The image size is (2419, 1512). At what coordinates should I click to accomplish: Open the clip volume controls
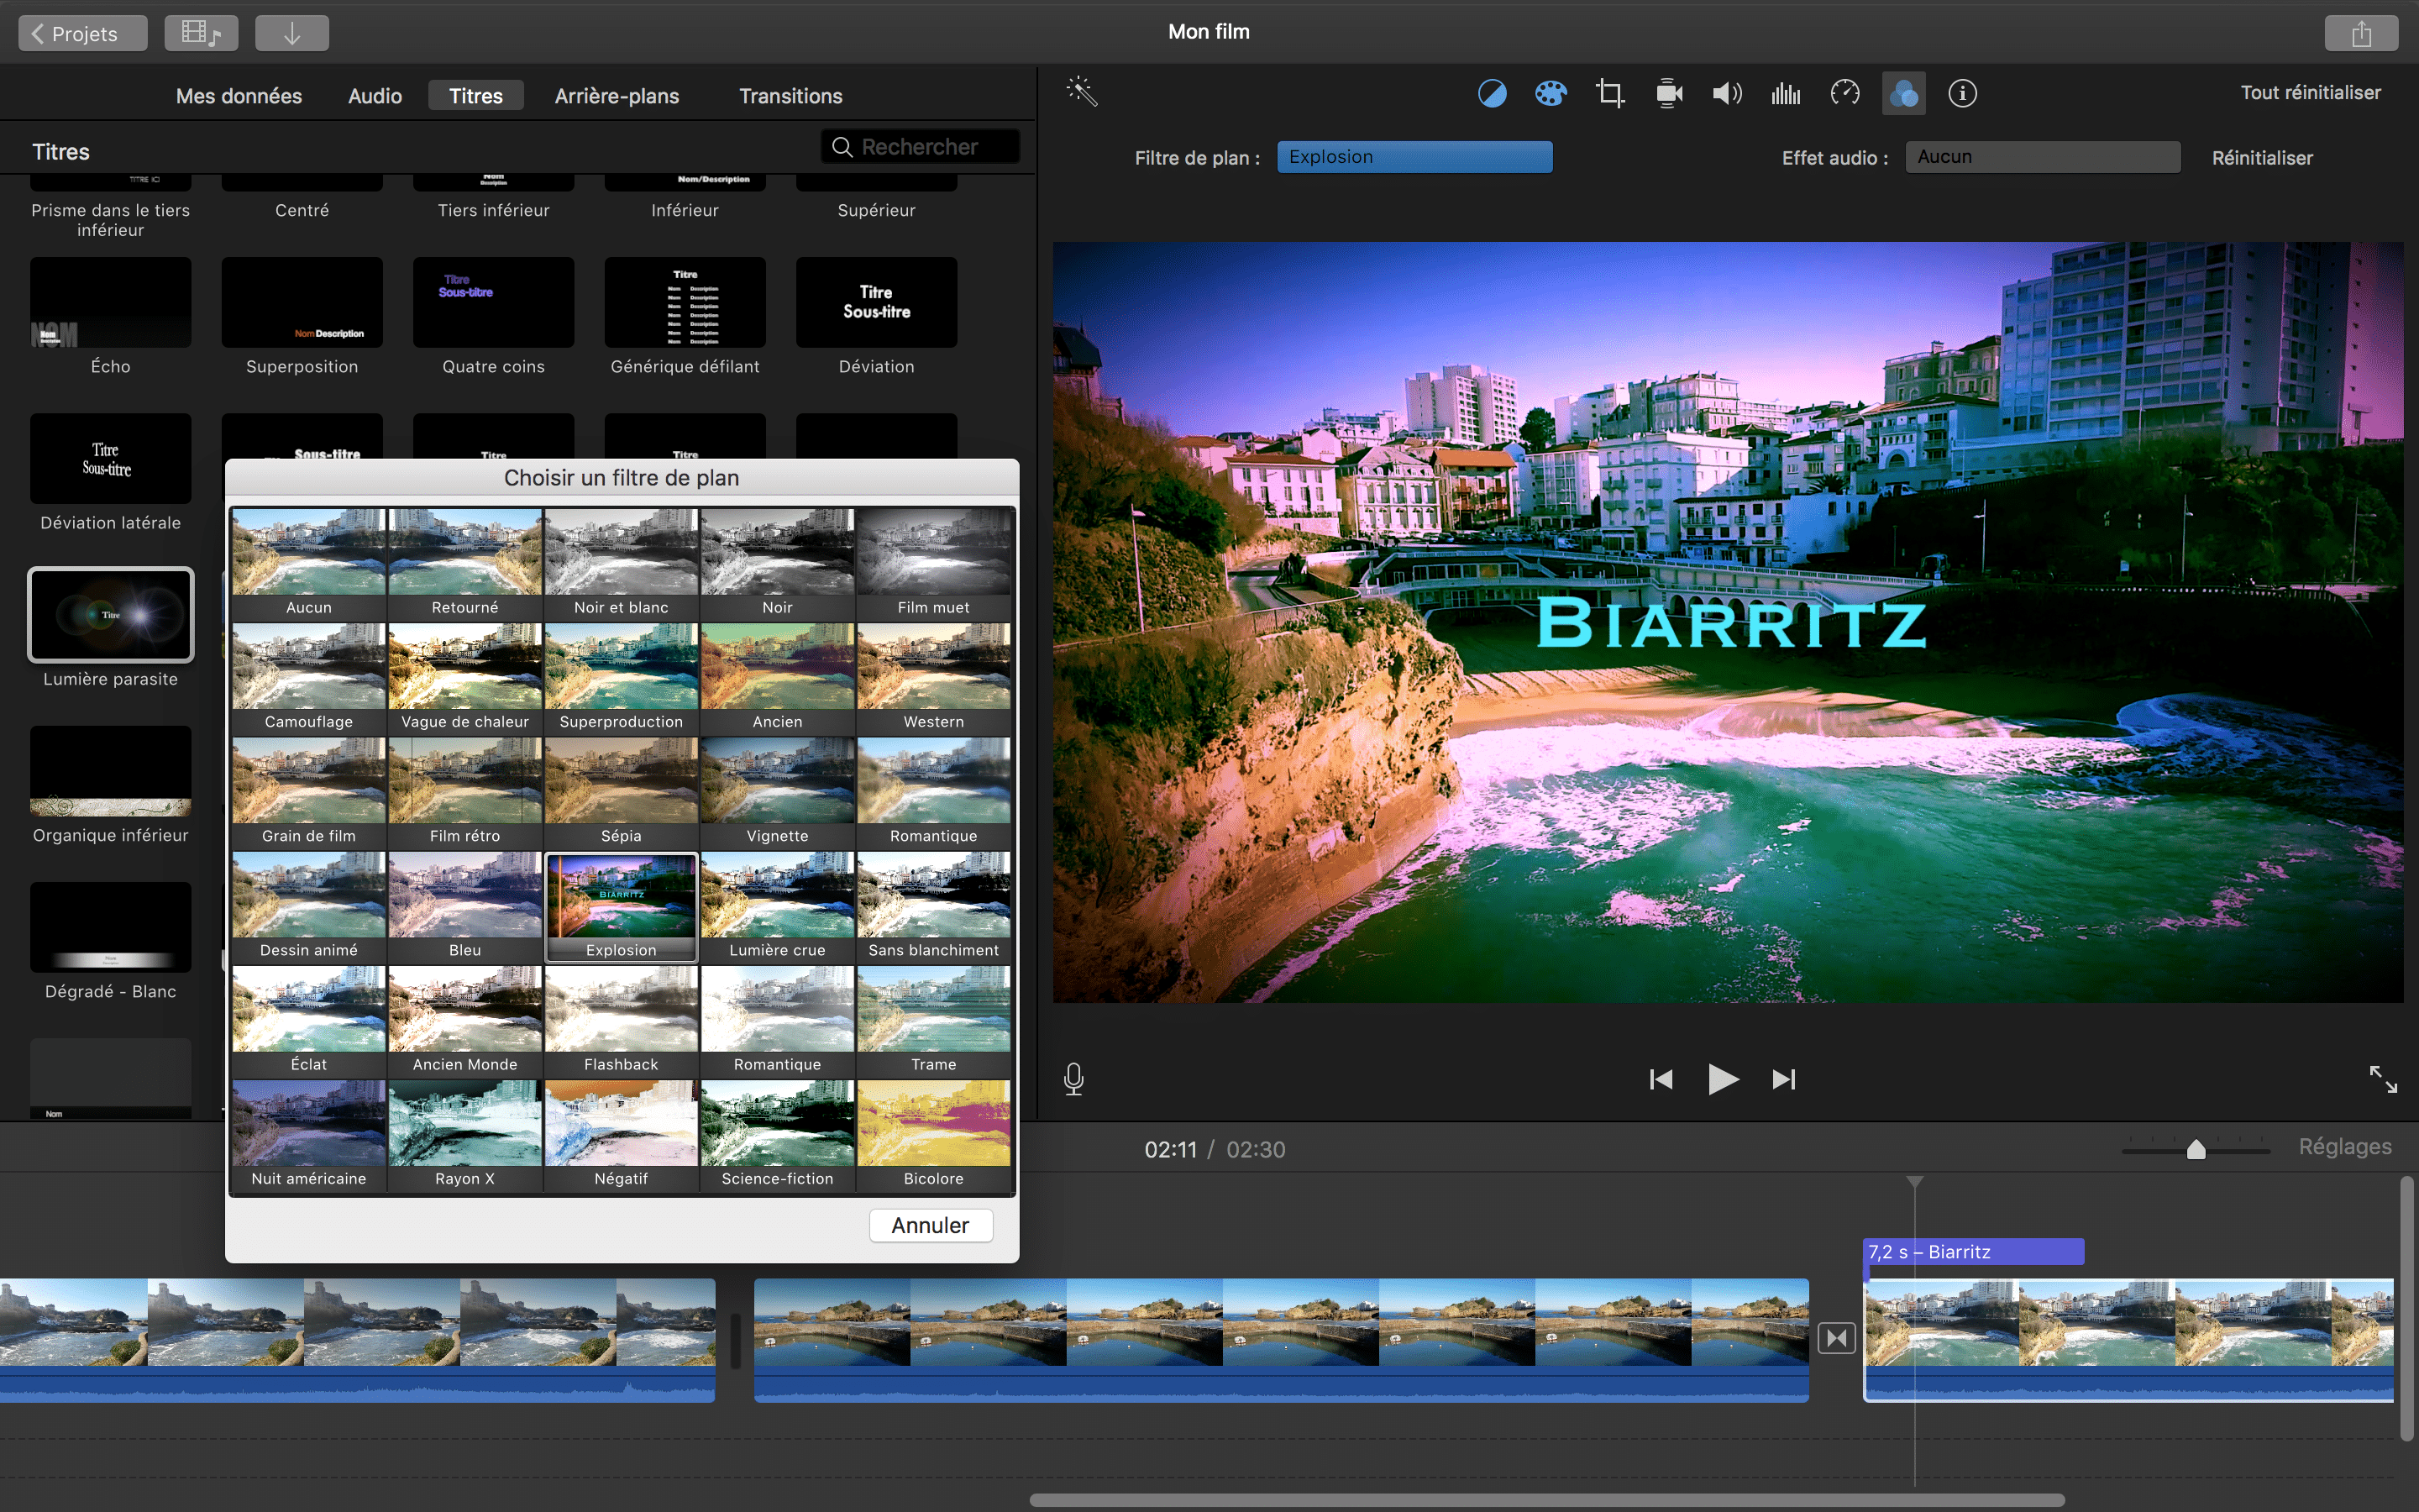pos(1726,92)
